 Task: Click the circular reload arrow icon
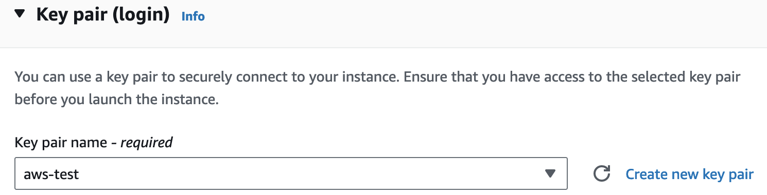(601, 174)
